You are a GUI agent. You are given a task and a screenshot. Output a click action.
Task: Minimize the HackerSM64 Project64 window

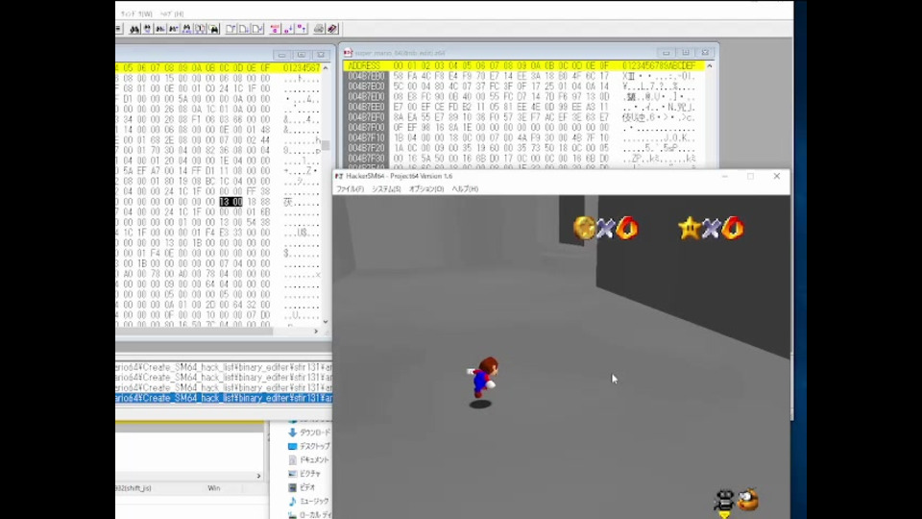[x=725, y=176]
